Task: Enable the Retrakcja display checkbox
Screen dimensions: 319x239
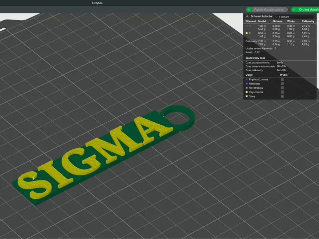Action: pos(282,84)
